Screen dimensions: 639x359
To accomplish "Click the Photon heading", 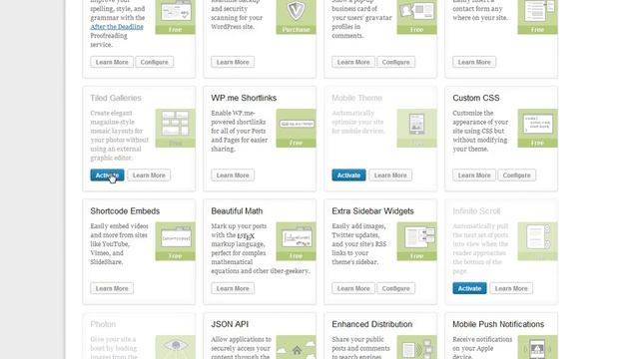I will pos(103,324).
